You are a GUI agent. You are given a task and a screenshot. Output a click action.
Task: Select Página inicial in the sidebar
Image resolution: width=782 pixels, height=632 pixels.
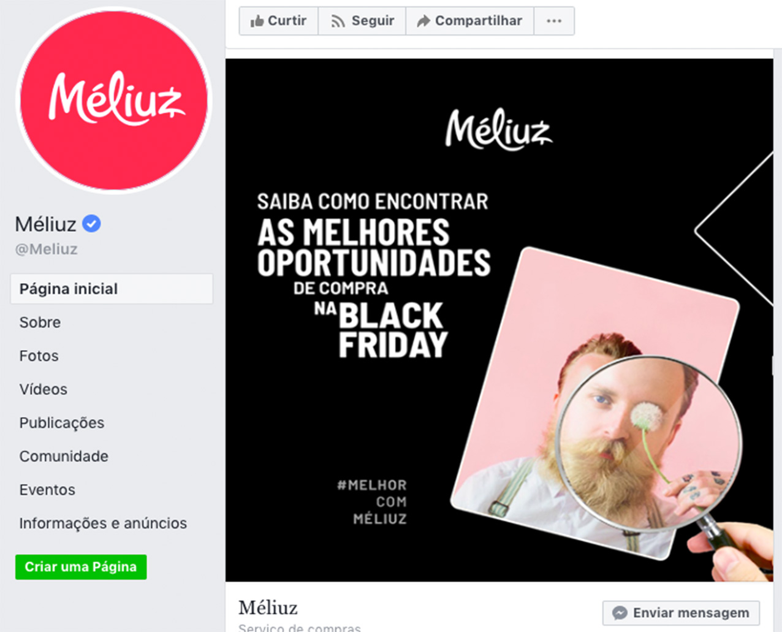[112, 289]
